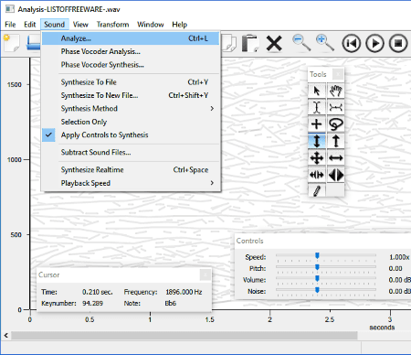Select the single up-arrow tool
The height and width of the screenshot is (355, 411).
pyautogui.click(x=336, y=141)
